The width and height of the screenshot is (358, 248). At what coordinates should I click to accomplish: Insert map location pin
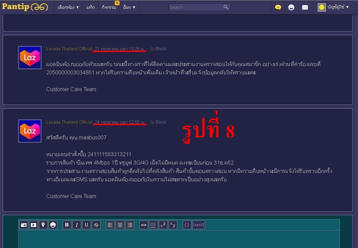click(43, 225)
